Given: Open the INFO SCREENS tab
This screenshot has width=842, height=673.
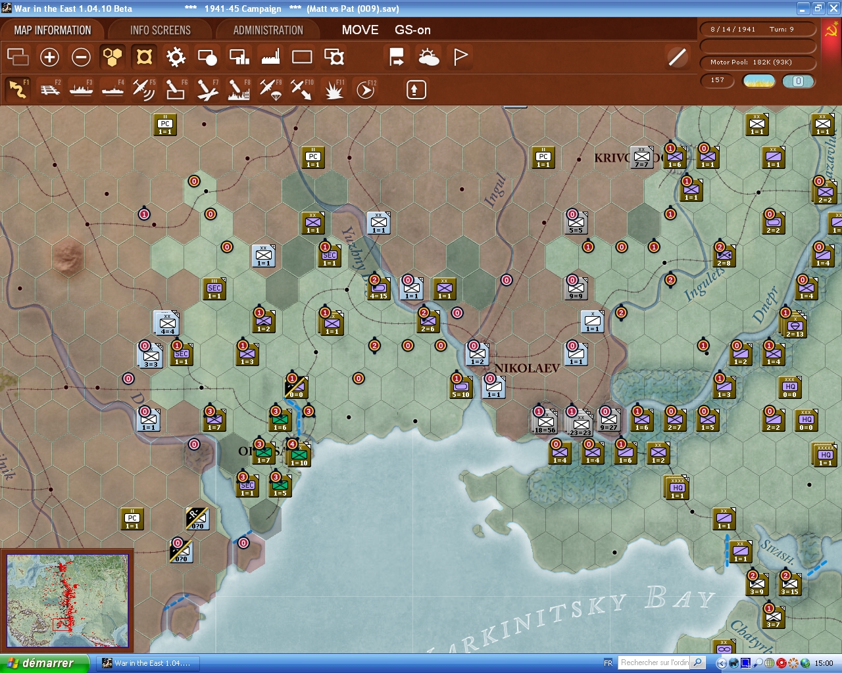Looking at the screenshot, I should click(161, 30).
